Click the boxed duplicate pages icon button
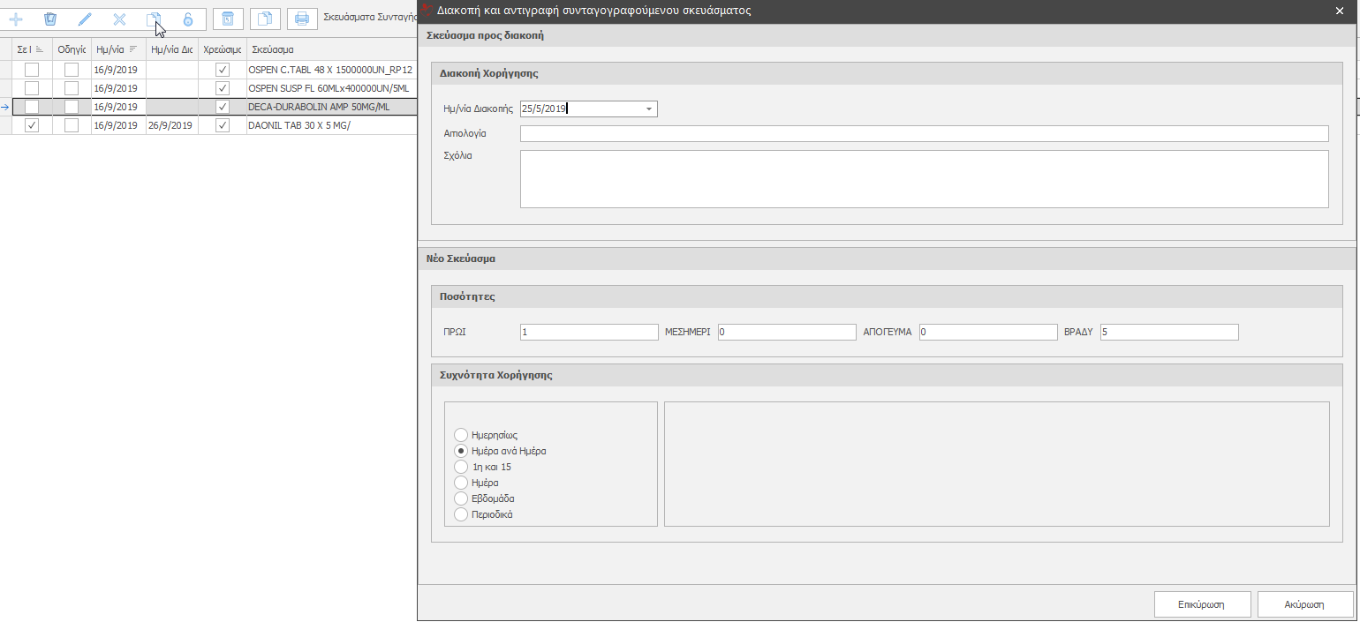This screenshot has height=622, width=1360. (265, 19)
